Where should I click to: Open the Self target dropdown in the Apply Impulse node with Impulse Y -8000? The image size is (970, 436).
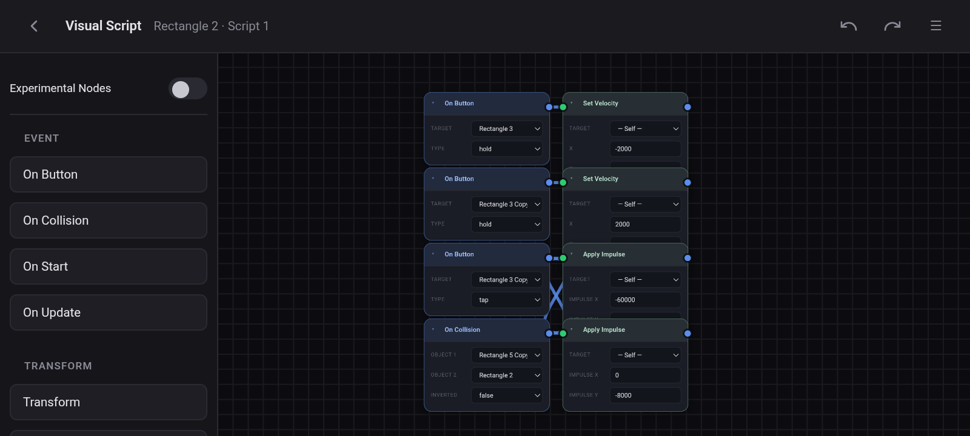645,355
